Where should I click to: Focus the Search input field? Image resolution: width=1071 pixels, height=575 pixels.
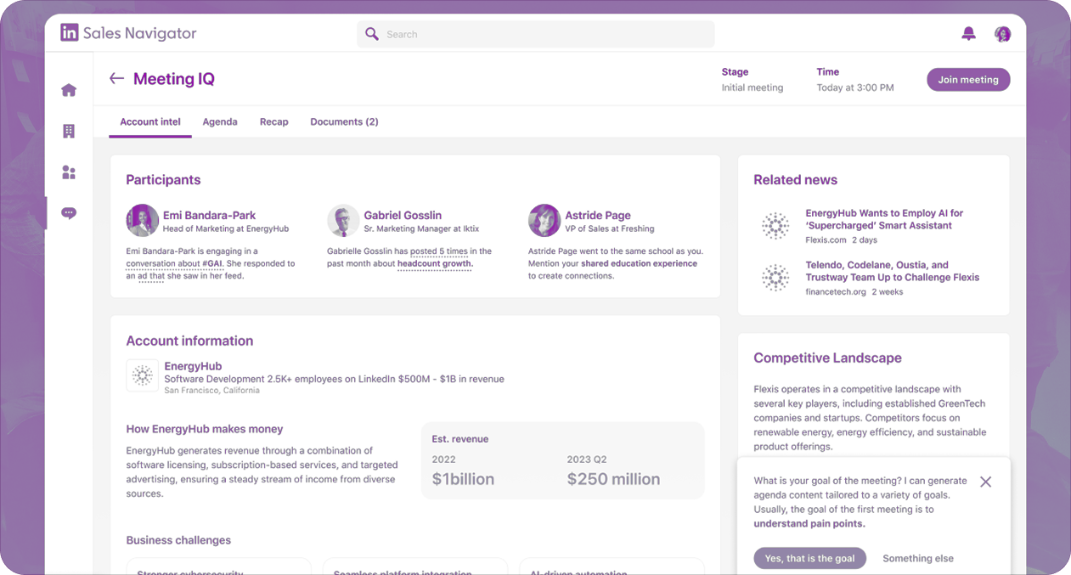click(x=536, y=34)
